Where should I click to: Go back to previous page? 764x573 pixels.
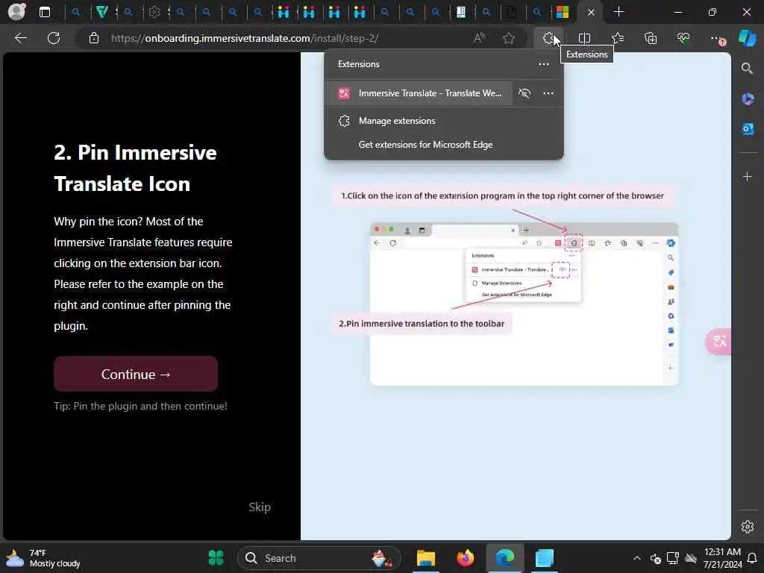point(21,38)
